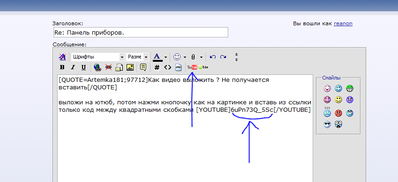The width and height of the screenshot is (398, 182).
Task: Click the Смайлы panel heading
Action: click(x=331, y=78)
